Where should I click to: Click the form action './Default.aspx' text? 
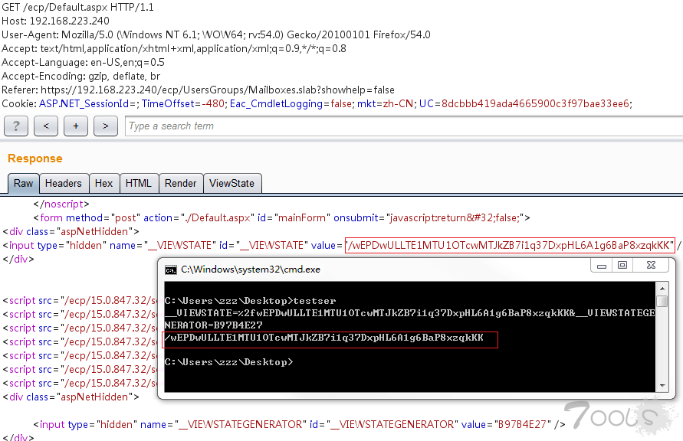218,218
